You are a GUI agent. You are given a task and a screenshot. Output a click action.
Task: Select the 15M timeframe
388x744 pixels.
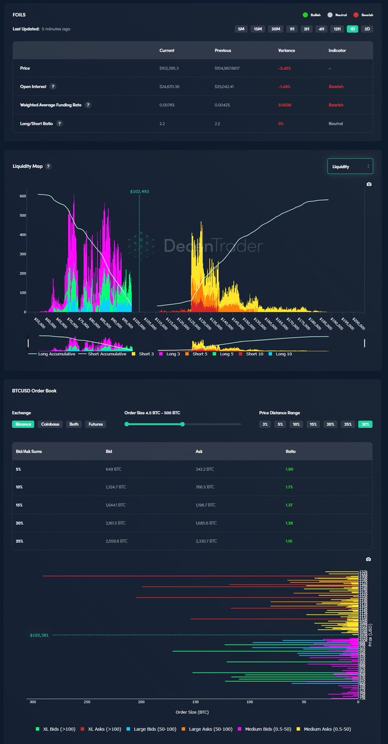(257, 29)
